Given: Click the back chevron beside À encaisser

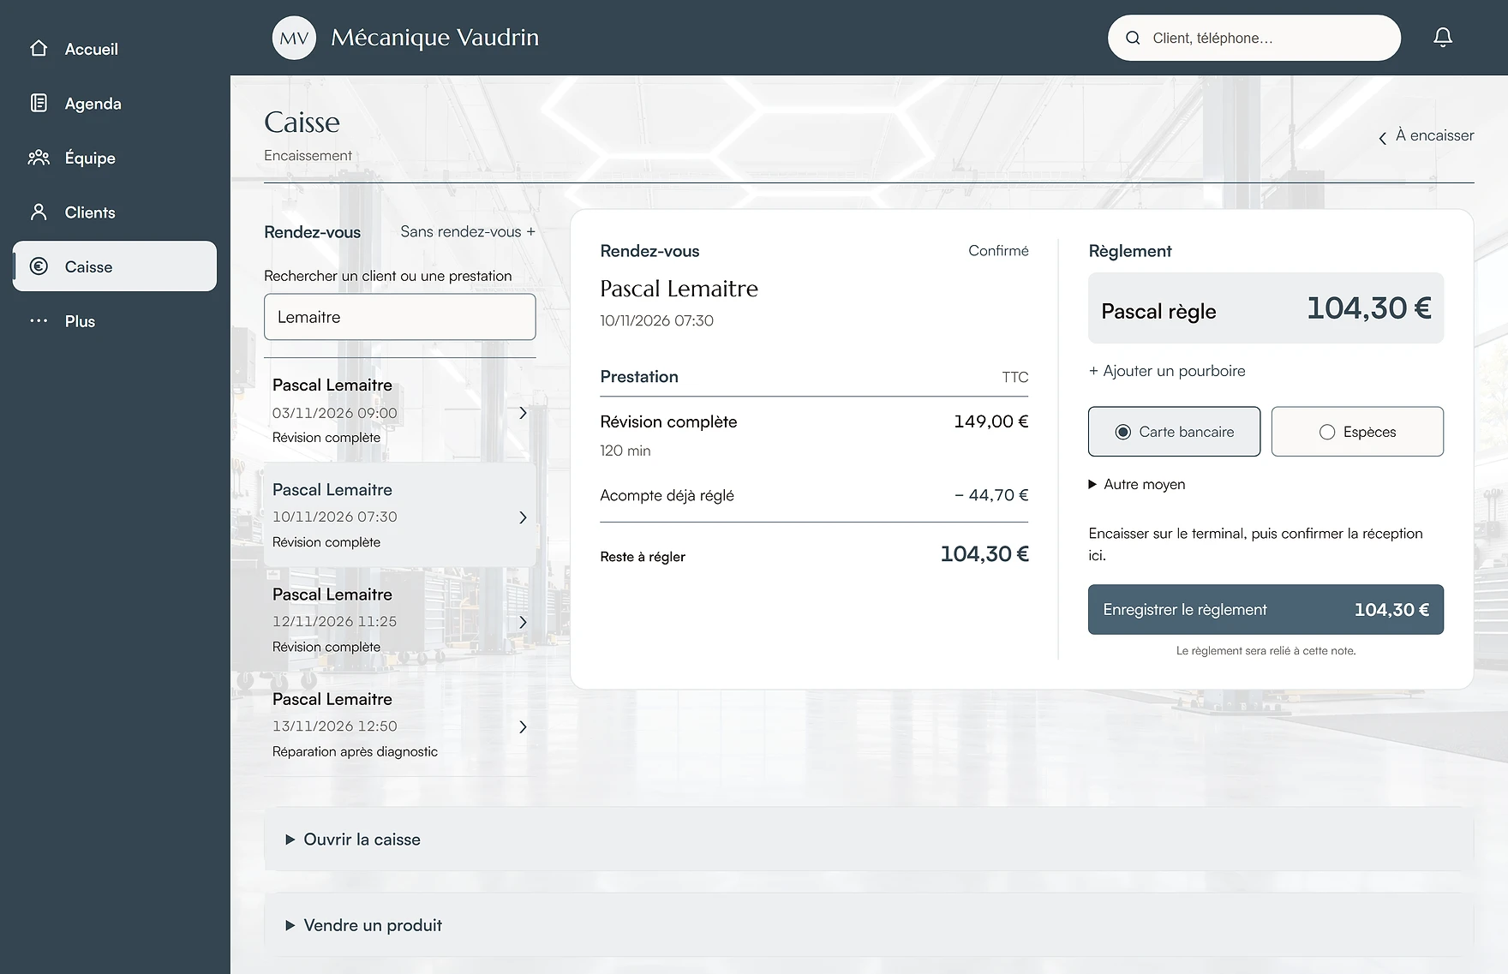Looking at the screenshot, I should 1382,138.
